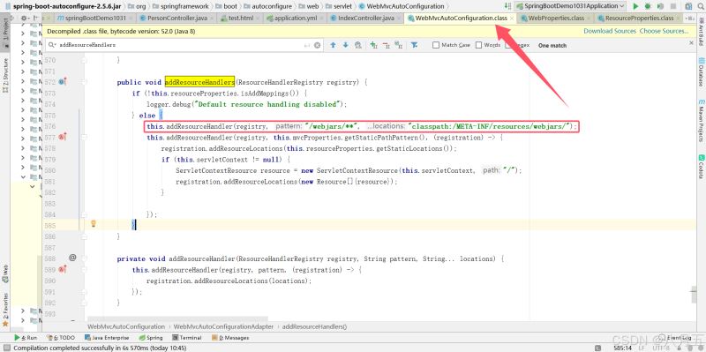Image resolution: width=706 pixels, height=352 pixels.
Task: Click the Choose Sources link
Action: pyautogui.click(x=665, y=31)
